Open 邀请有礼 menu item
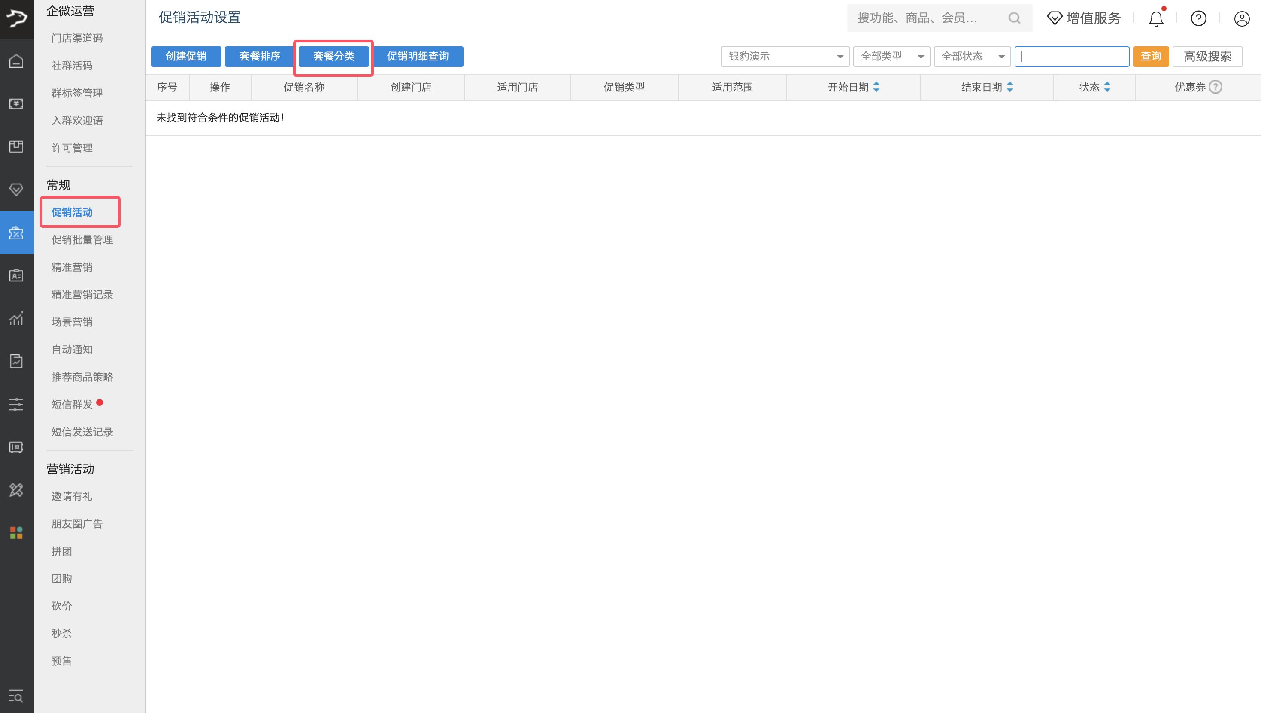 point(72,496)
